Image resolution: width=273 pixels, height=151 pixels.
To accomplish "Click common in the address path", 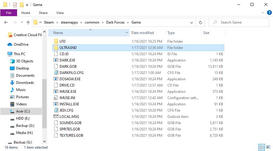I will pyautogui.click(x=92, y=22).
